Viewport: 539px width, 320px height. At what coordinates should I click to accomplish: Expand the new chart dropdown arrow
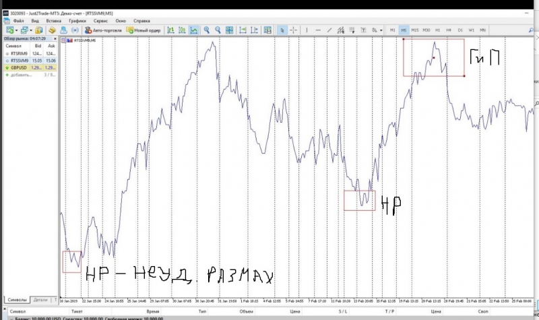click(x=16, y=30)
